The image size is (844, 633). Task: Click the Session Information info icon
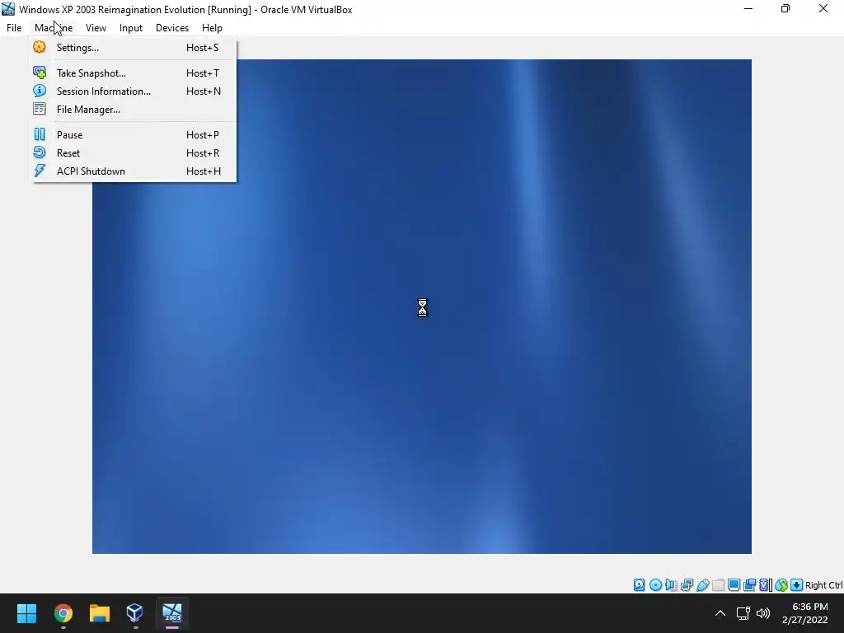point(40,91)
